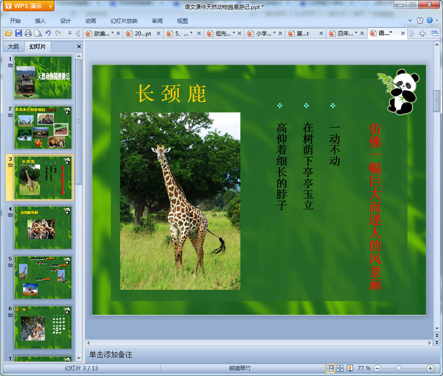This screenshot has width=443, height=376.
Task: Zoom in with the plus button
Action: (430, 368)
